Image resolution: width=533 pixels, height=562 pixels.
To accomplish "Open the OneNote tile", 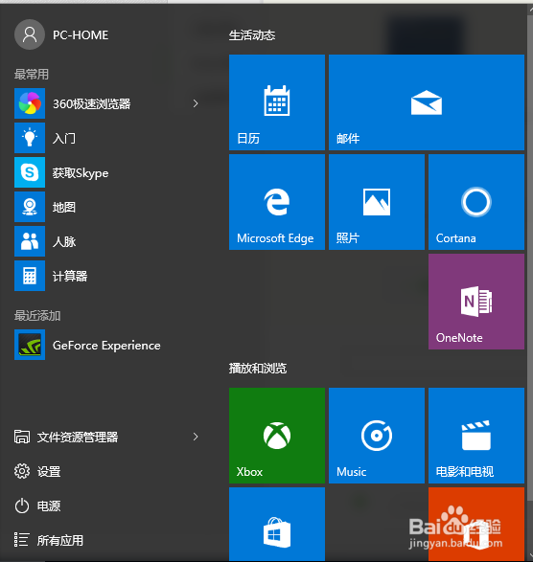I will coord(476,302).
